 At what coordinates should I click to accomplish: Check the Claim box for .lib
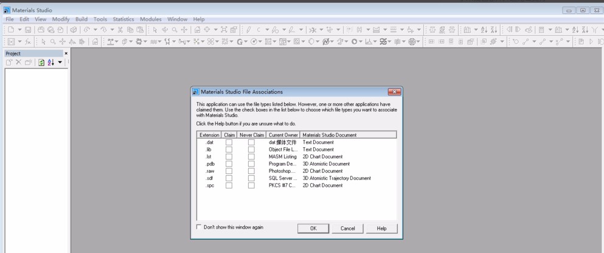(x=229, y=150)
